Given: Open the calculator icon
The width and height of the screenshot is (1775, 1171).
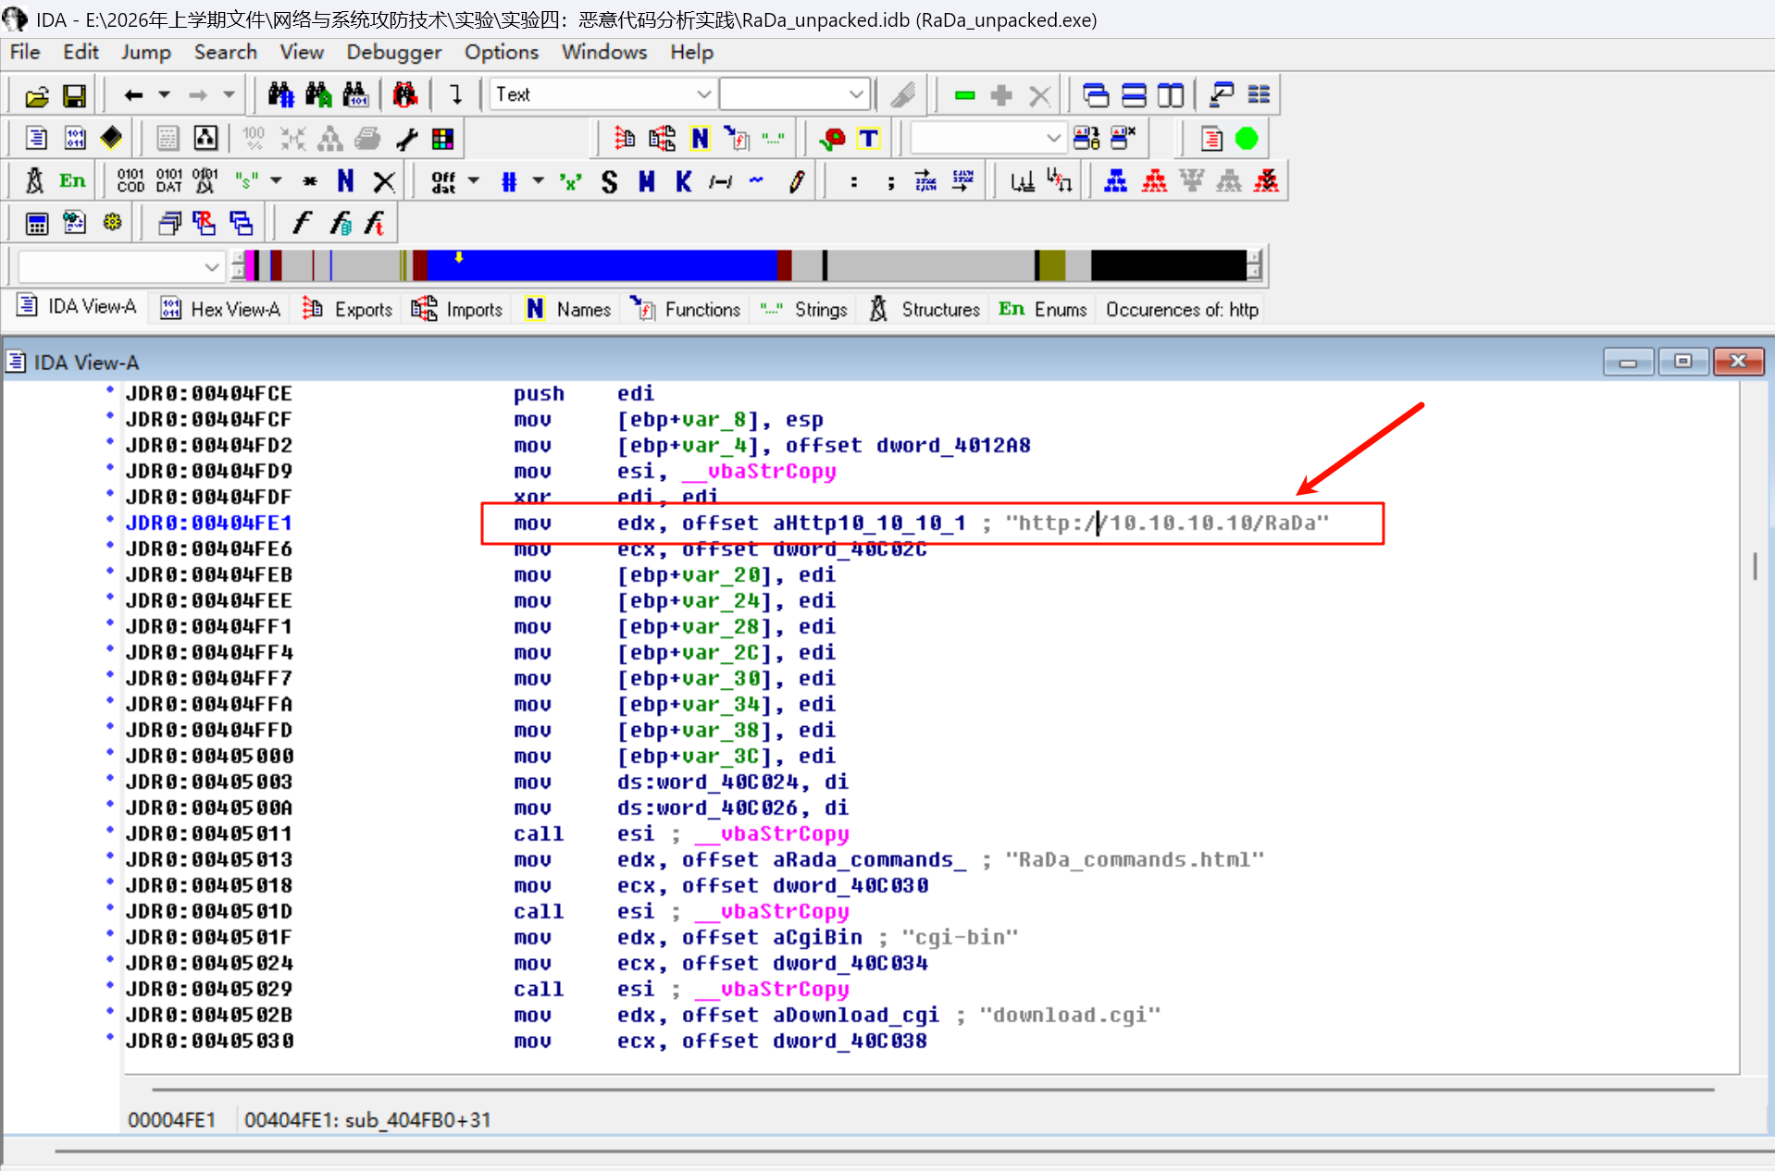Looking at the screenshot, I should coord(37,223).
